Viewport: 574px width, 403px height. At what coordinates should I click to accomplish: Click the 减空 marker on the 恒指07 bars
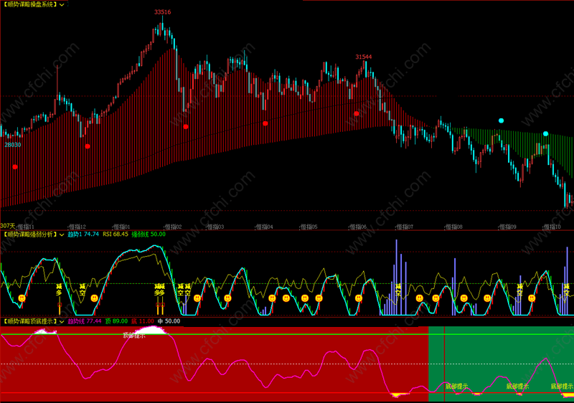[398, 290]
